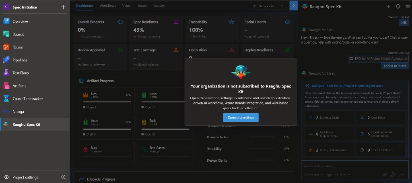The width and height of the screenshot is (412, 183).
Task: Click the Testability row label
Action: (x=214, y=149)
